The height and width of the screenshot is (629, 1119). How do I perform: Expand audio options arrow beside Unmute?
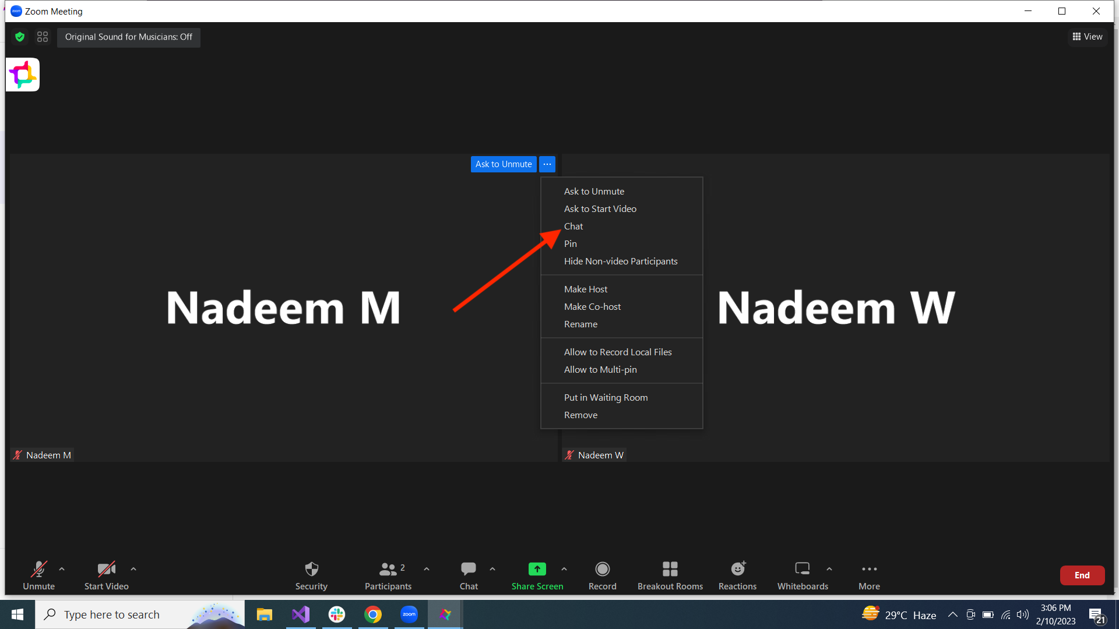(x=62, y=569)
